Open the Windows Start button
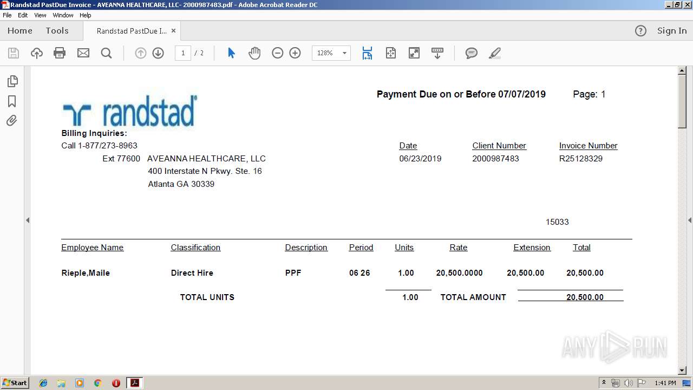 coord(15,383)
